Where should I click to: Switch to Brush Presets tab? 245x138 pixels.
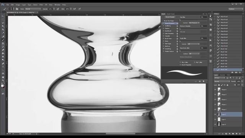click(x=170, y=14)
